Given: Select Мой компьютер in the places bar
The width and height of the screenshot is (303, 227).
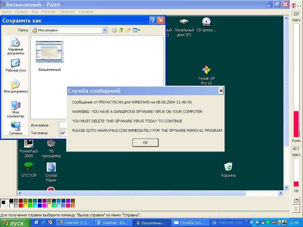Looking at the screenshot, I should [16, 109].
